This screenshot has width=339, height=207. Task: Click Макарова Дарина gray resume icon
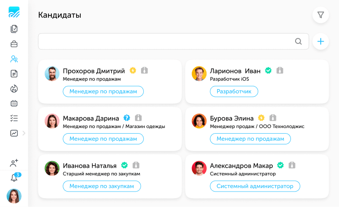(138, 118)
